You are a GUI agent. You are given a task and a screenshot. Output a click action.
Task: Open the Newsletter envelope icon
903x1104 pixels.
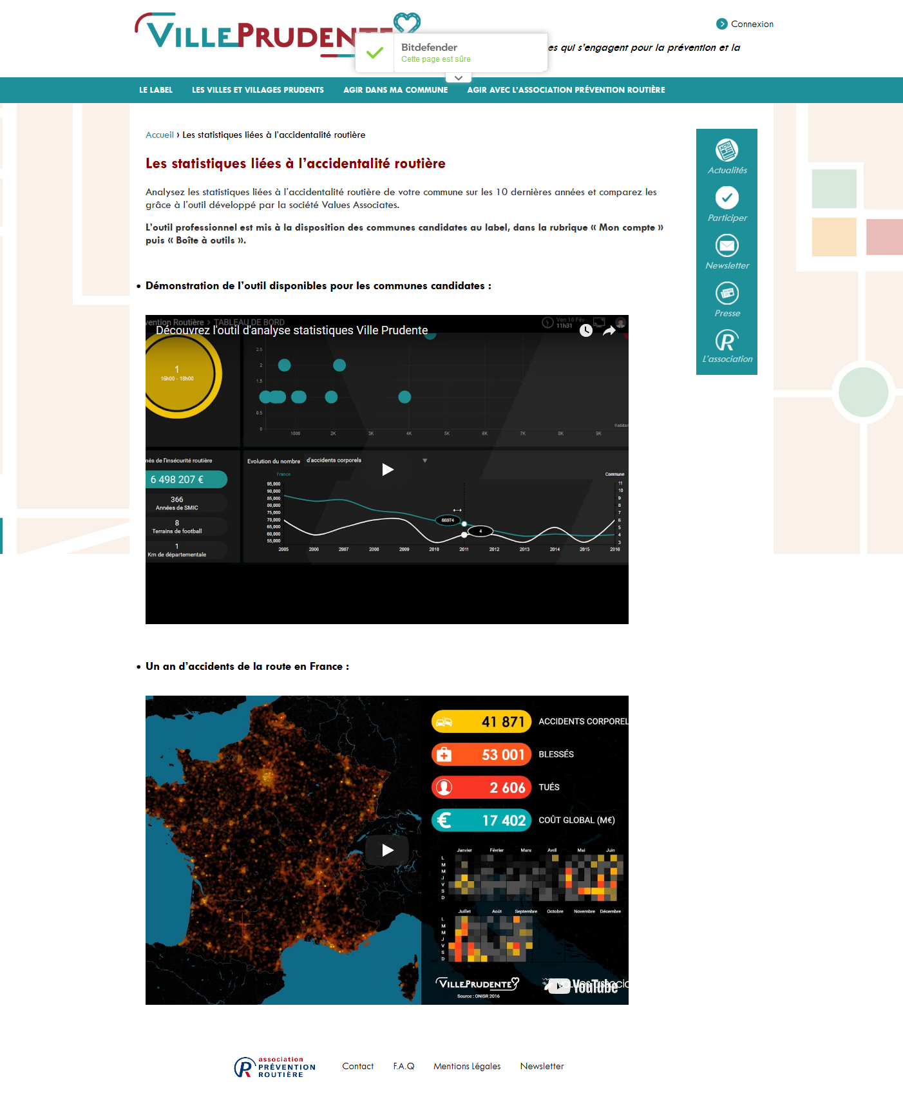point(727,245)
